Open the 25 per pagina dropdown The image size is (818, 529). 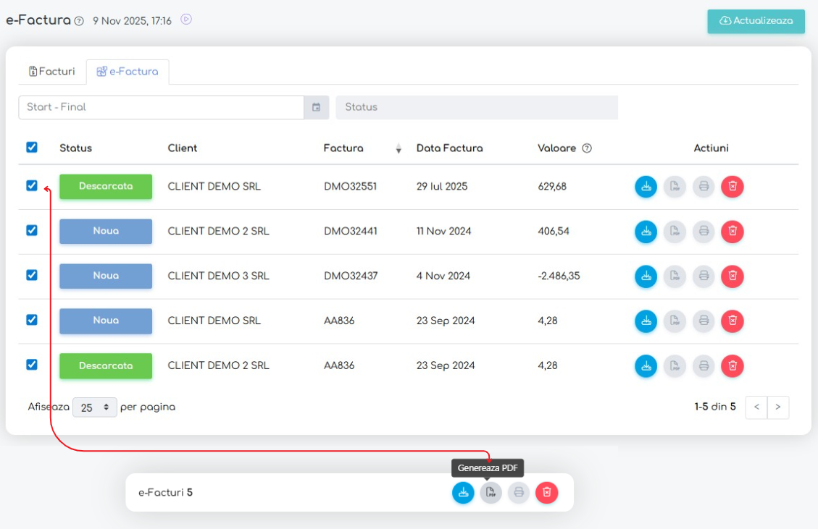pos(95,407)
